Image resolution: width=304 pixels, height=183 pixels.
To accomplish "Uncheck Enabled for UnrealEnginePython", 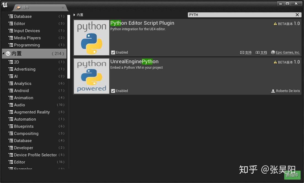I will pos(113,91).
